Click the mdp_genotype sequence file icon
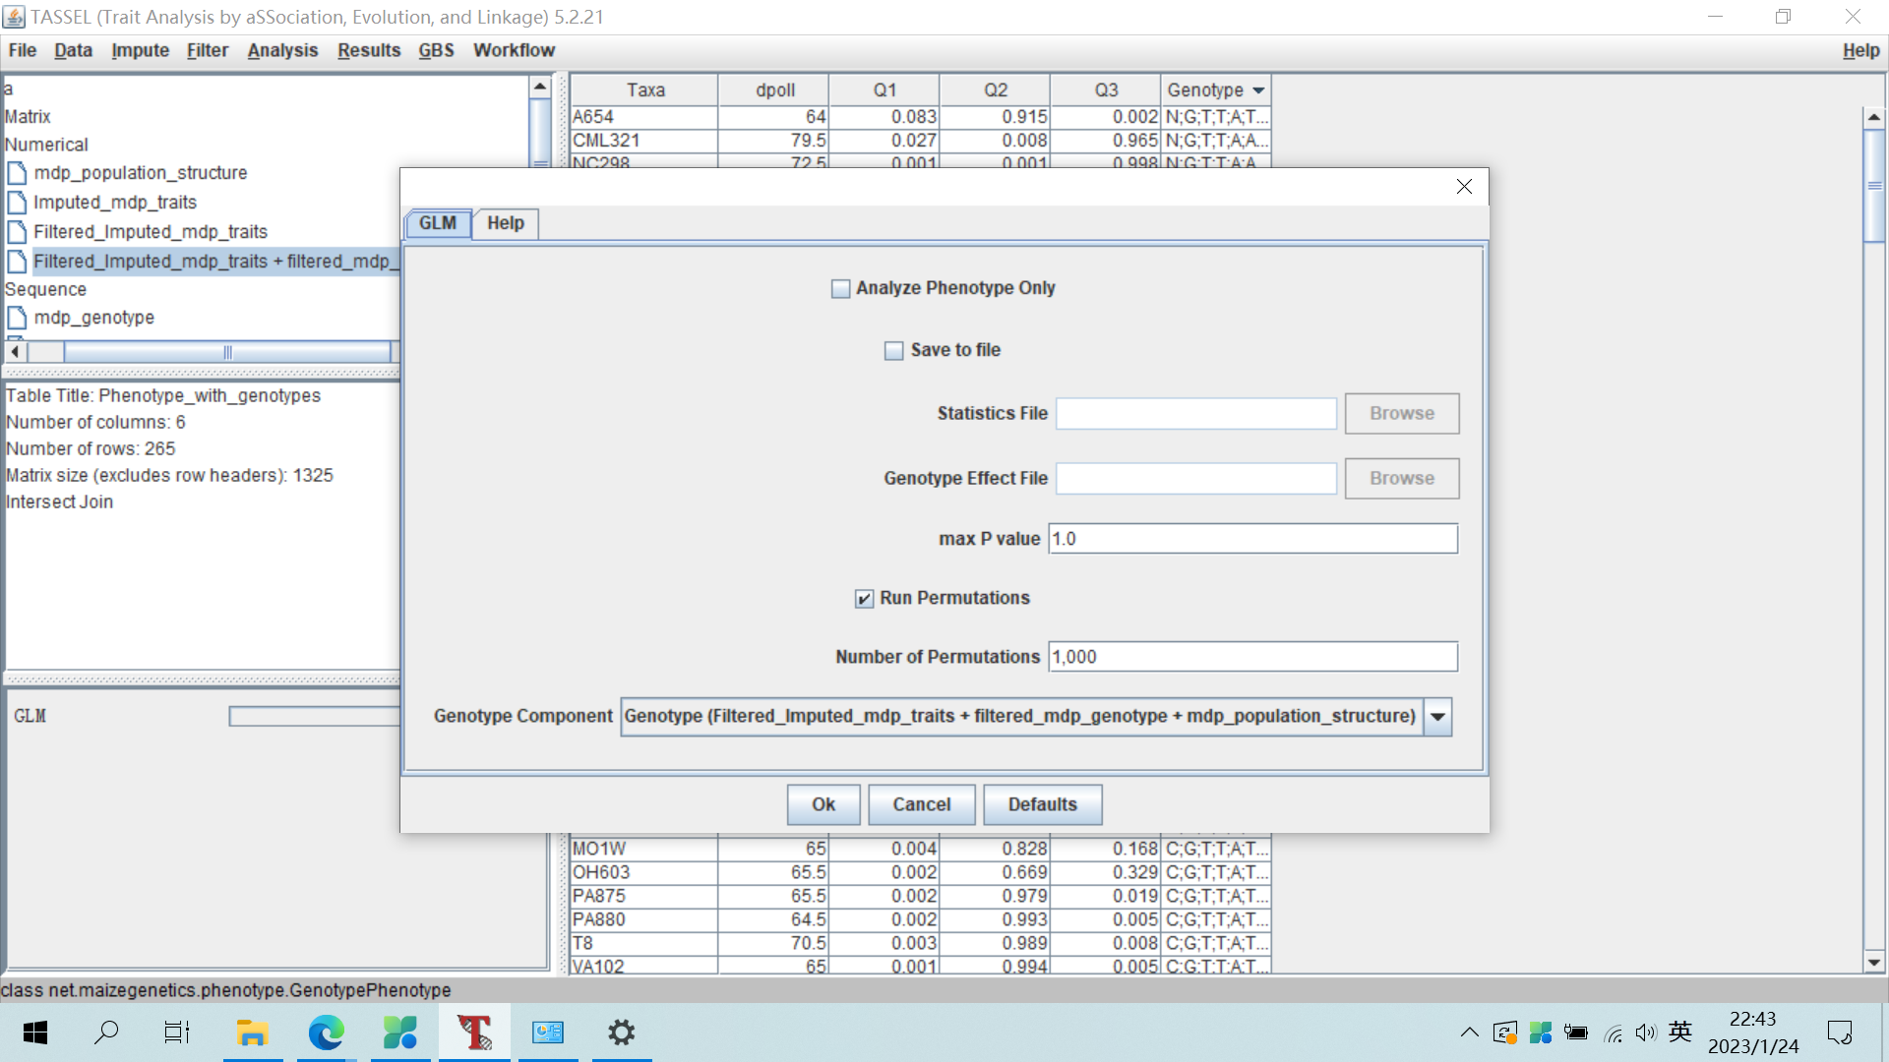 pos(17,318)
